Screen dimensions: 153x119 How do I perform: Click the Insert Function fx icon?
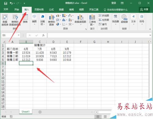point(43,35)
